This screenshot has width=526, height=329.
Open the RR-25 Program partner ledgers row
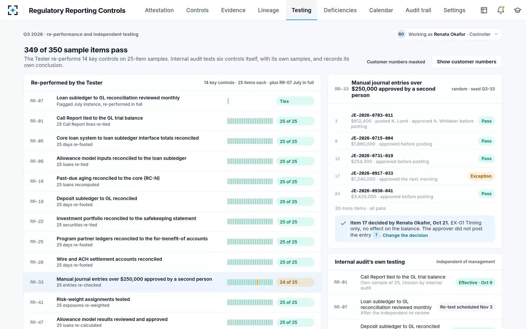[172, 242]
